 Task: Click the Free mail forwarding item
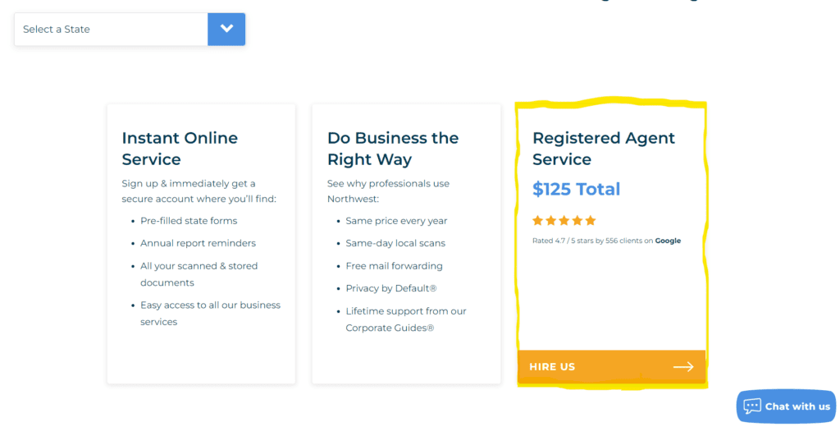[394, 266]
